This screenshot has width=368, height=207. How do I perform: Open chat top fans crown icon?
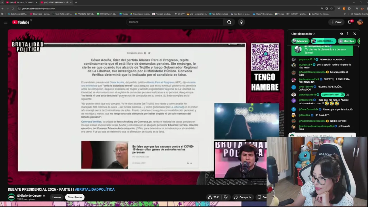click(x=342, y=34)
